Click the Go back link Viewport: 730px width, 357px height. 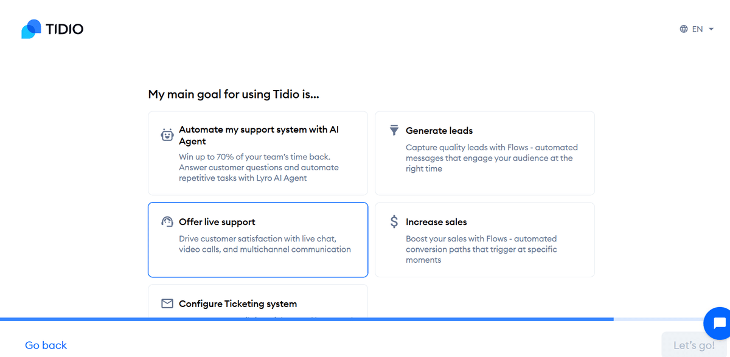pyautogui.click(x=46, y=345)
